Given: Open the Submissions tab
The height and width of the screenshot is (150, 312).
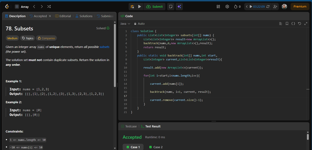Looking at the screenshot, I should (x=105, y=16).
